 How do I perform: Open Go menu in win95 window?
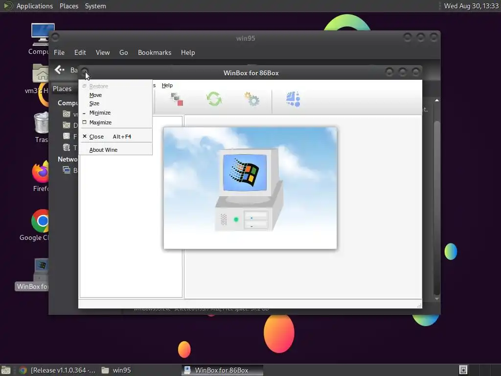pos(124,52)
